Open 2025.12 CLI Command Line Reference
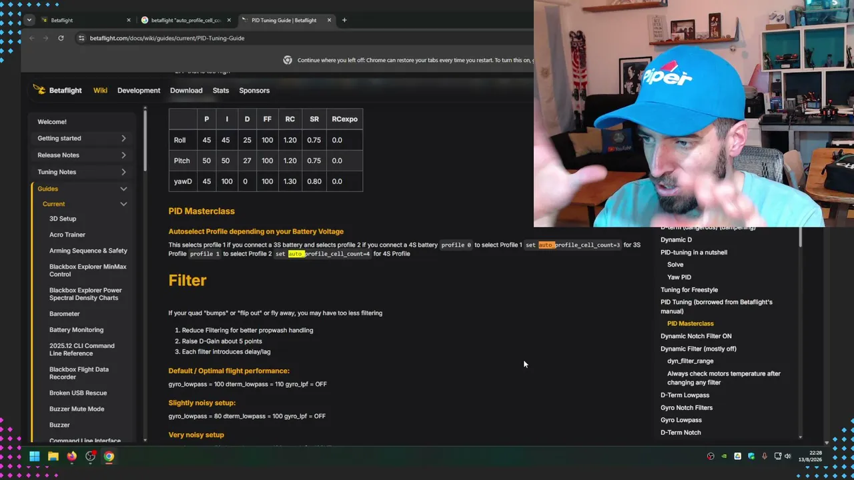854x480 pixels. pyautogui.click(x=82, y=349)
